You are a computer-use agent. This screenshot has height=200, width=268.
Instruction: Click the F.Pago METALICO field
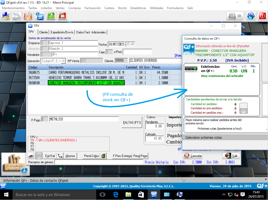tap(84, 119)
